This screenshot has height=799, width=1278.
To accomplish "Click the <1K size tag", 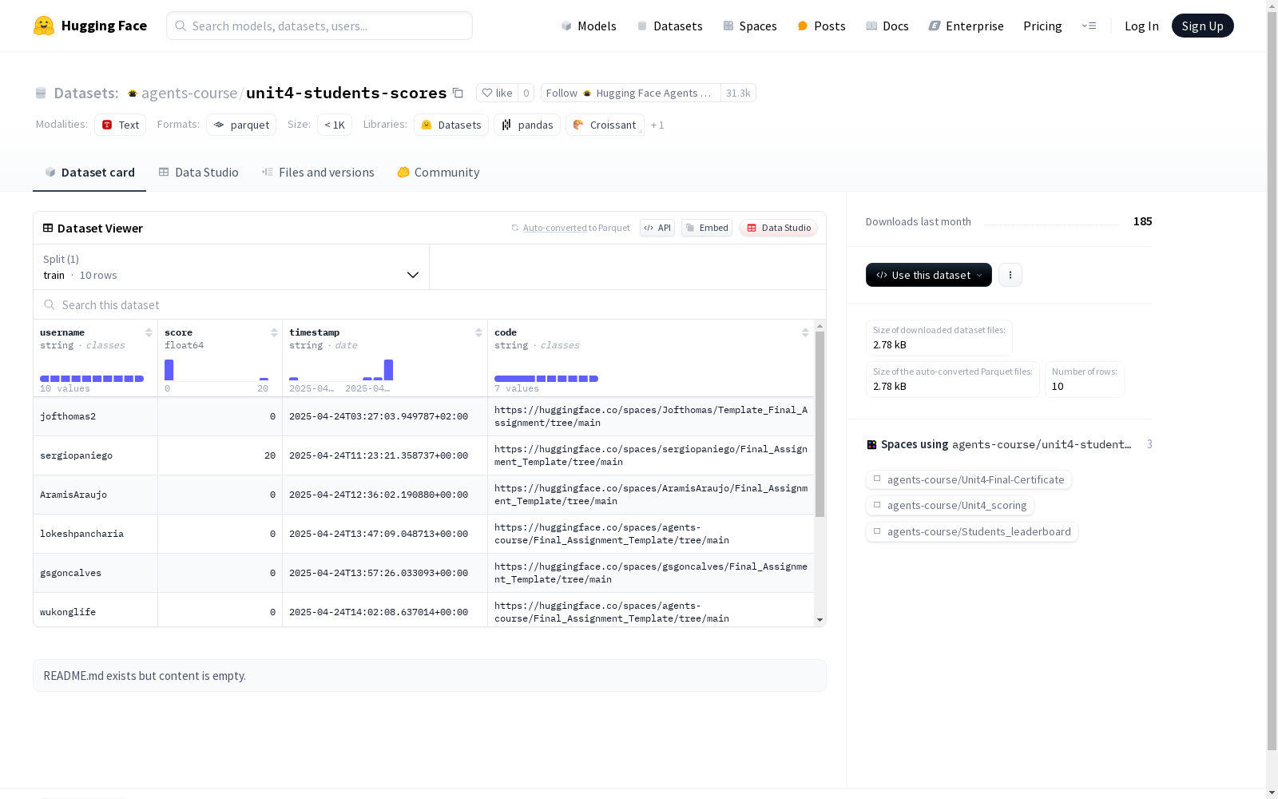I will pos(335,125).
